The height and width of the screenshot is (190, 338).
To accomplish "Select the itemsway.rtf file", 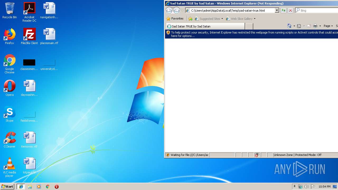I will click(x=29, y=140).
